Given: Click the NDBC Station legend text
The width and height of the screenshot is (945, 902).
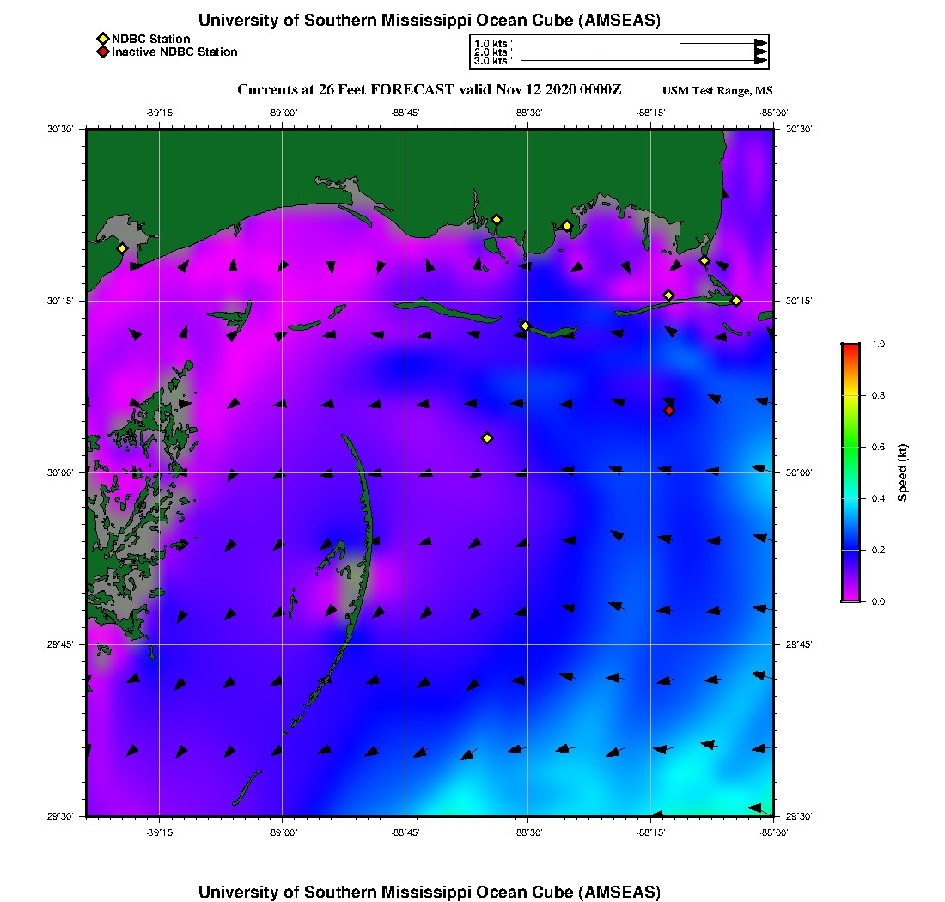Looking at the screenshot, I should tap(150, 39).
